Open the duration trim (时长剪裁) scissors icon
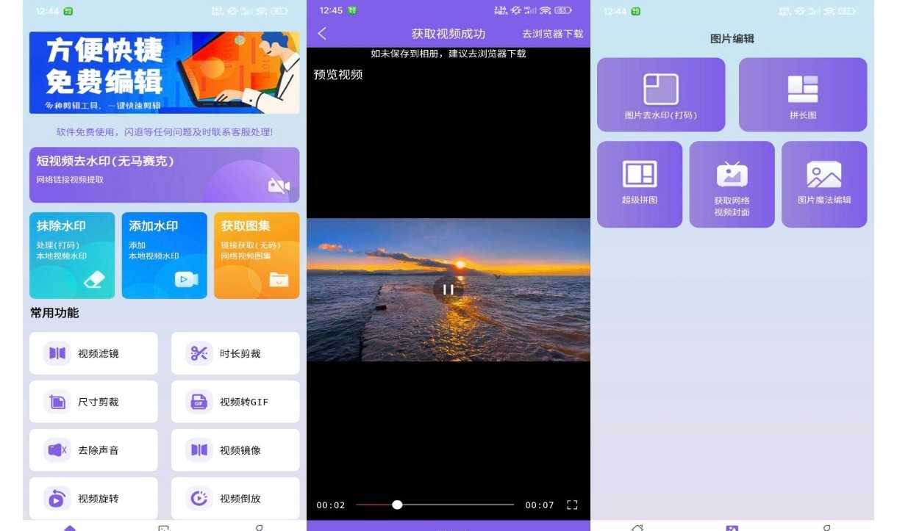The height and width of the screenshot is (531, 897). 199,353
